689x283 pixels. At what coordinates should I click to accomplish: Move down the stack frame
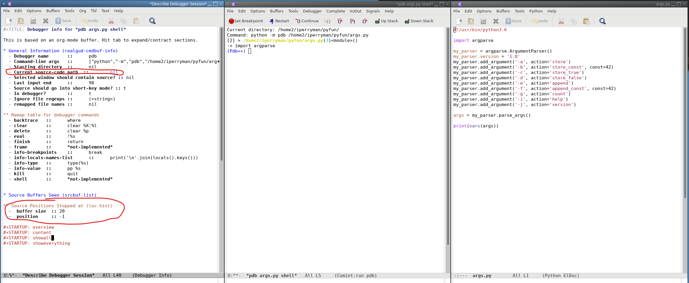(419, 21)
